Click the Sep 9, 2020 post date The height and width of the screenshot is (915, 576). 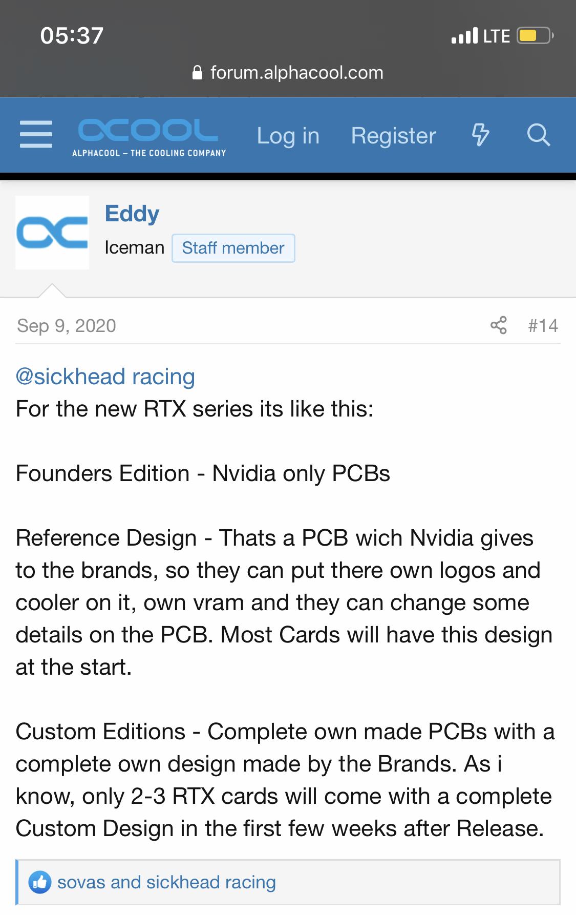tap(67, 326)
